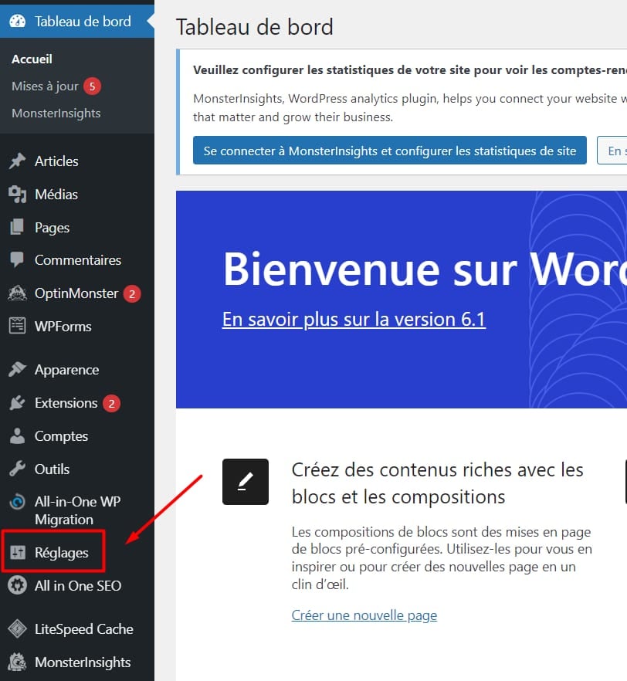Click the MonsterInsights monster icon at sidebar bottom
The image size is (627, 681).
17,662
